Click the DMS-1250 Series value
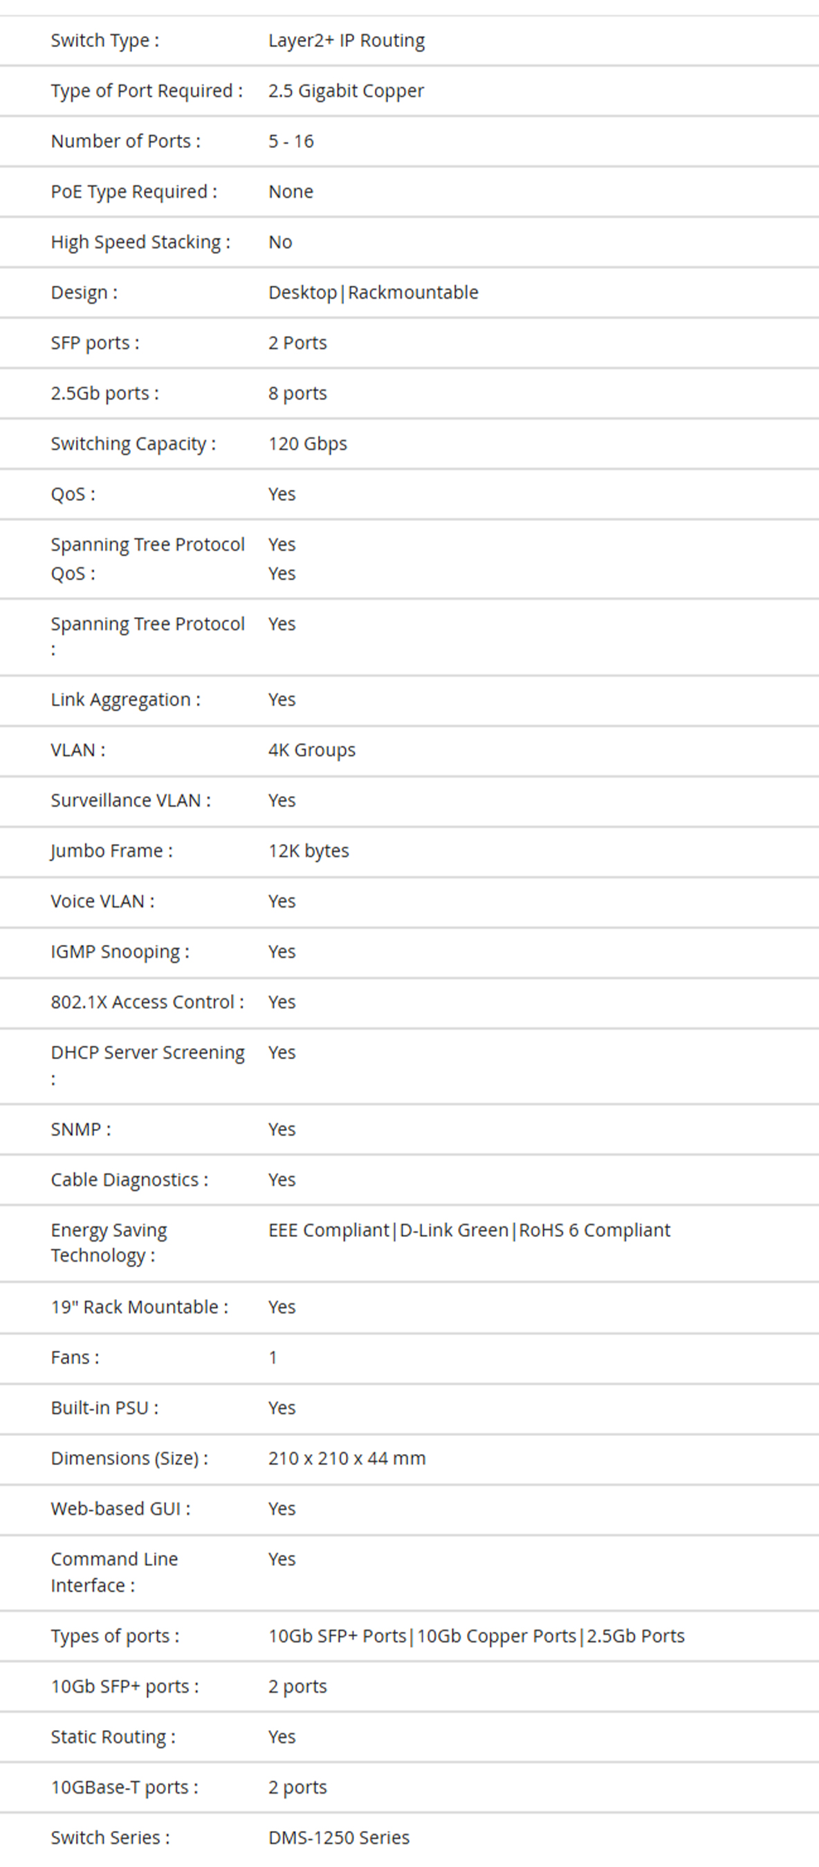 click(x=338, y=1838)
